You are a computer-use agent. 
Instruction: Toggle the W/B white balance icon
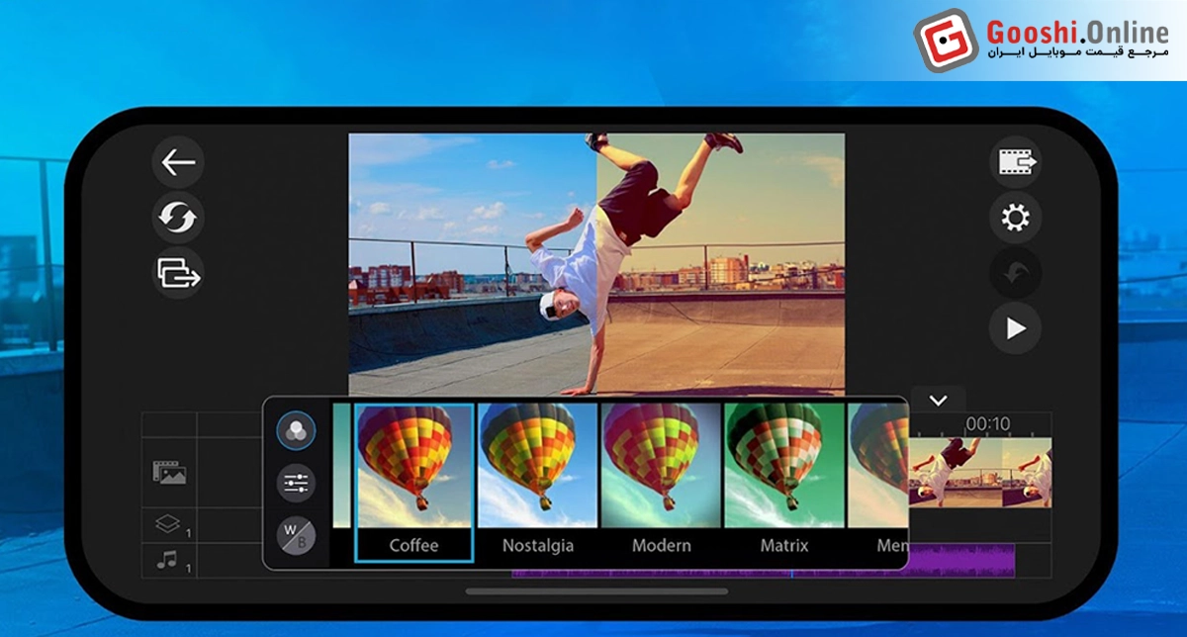click(296, 535)
